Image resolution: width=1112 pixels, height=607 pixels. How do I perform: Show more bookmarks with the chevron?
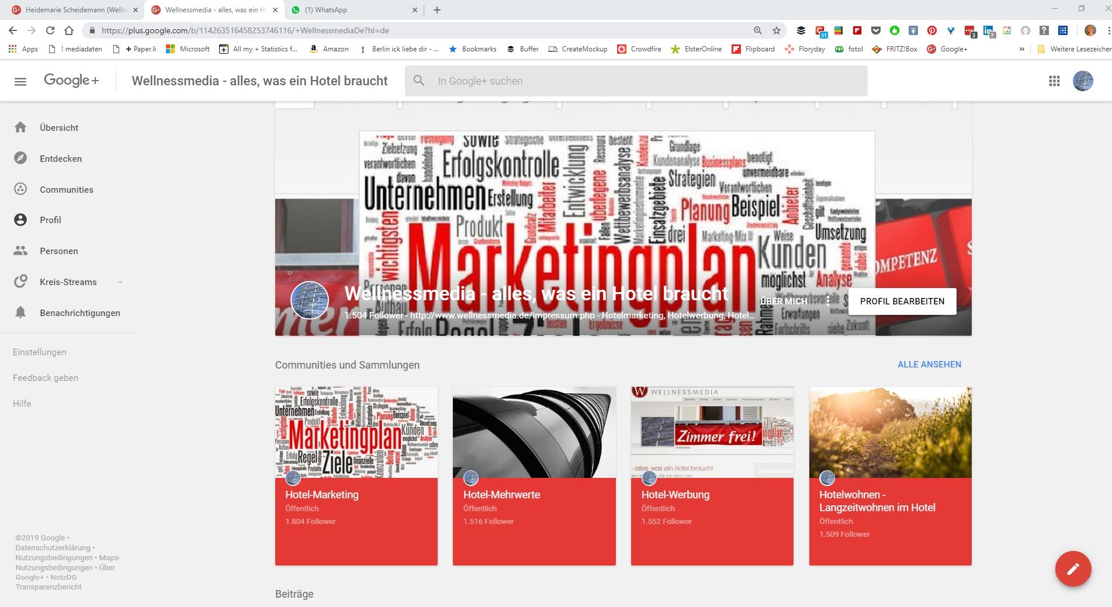1021,49
